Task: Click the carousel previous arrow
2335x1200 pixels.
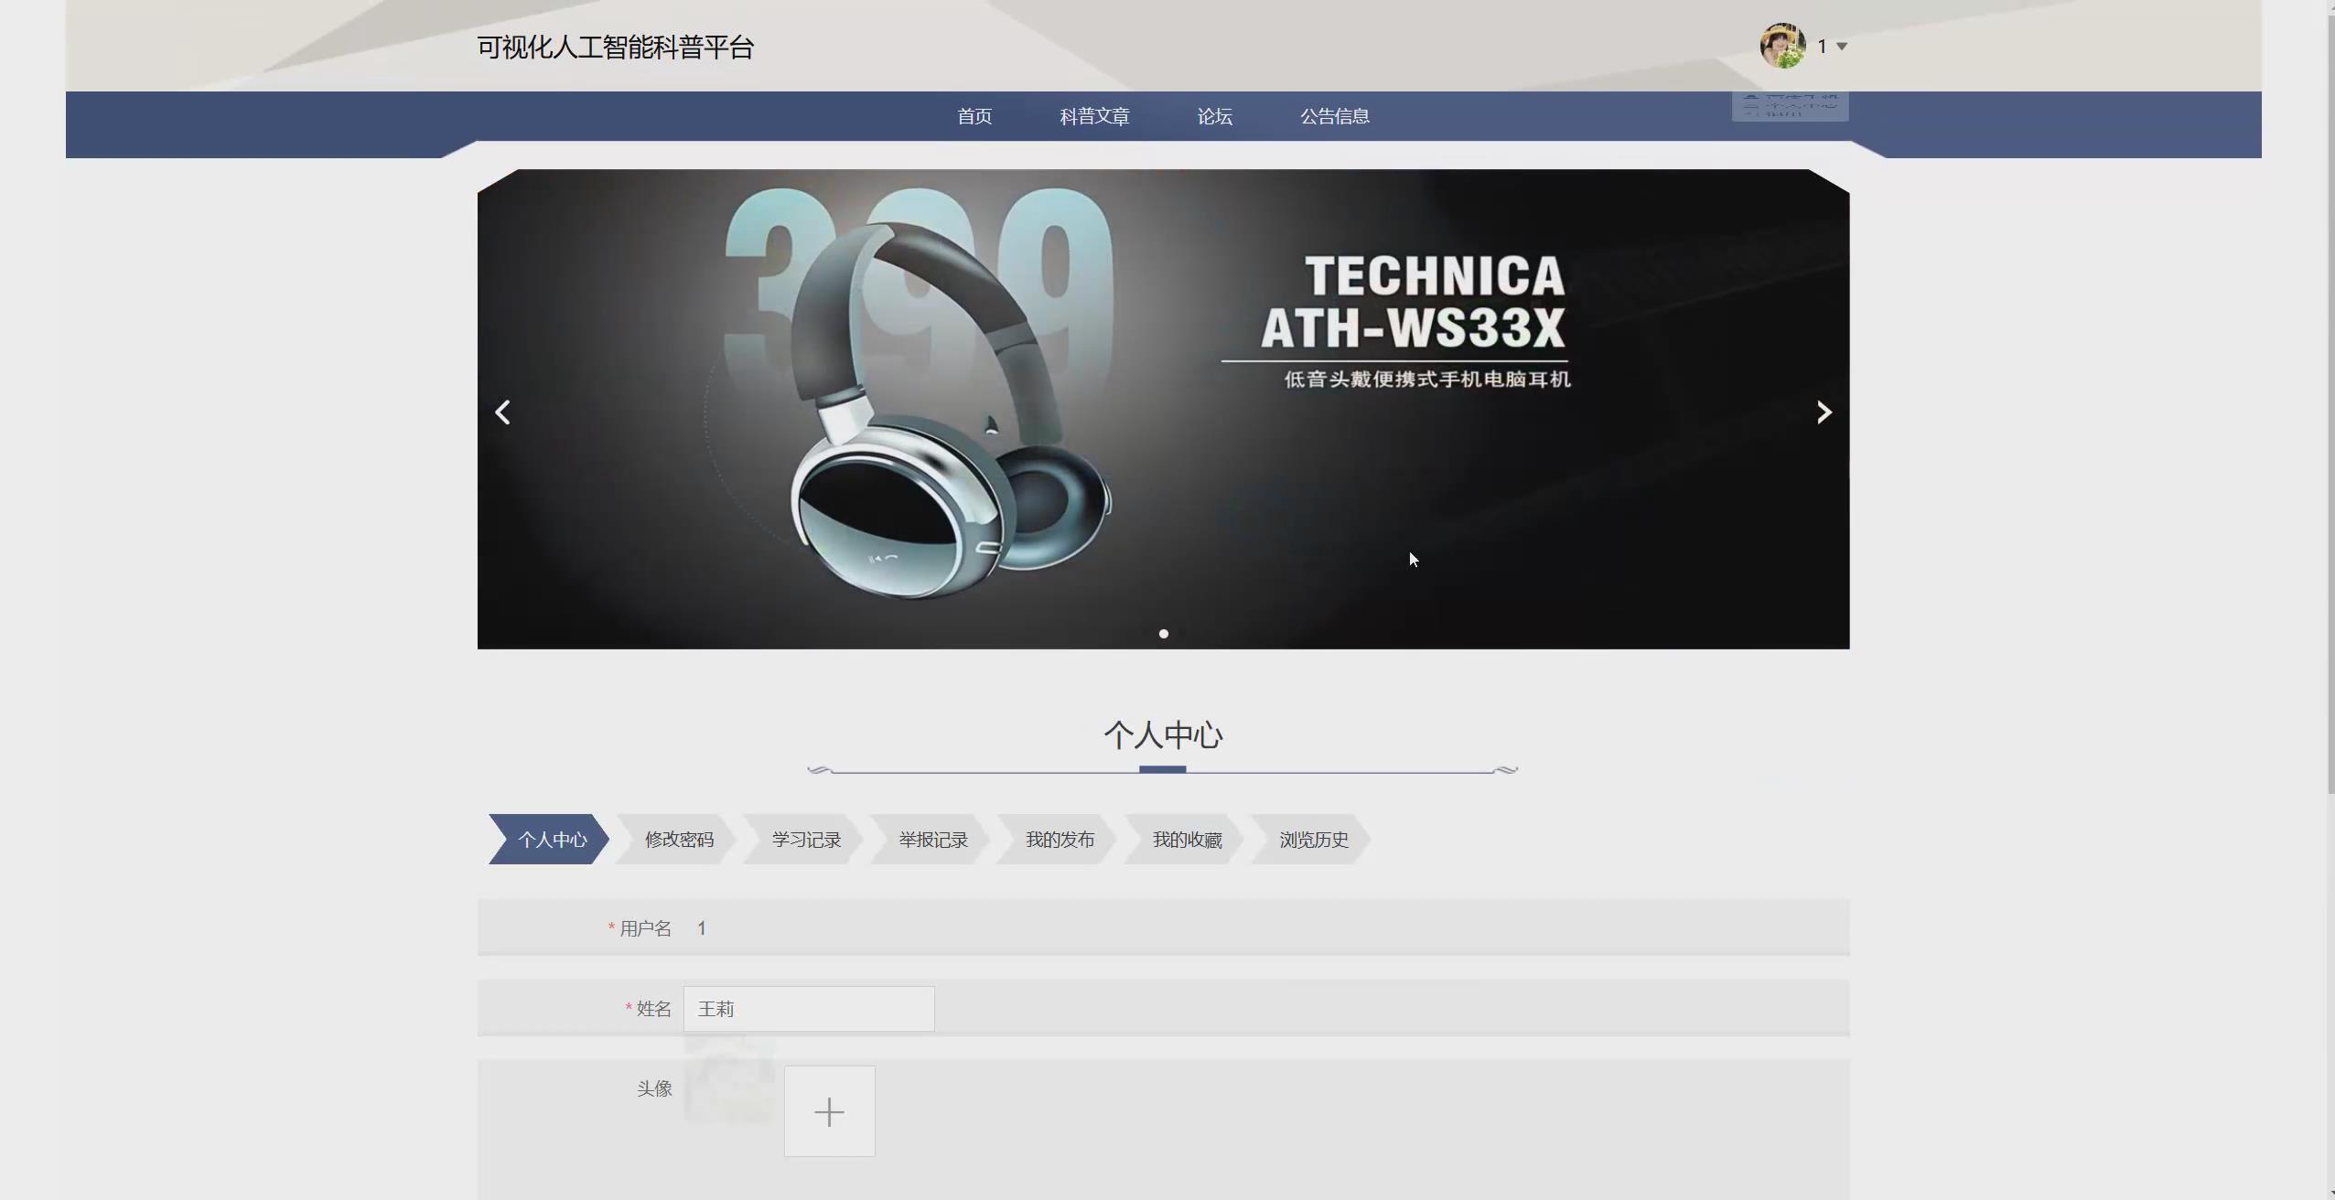Action: point(502,412)
